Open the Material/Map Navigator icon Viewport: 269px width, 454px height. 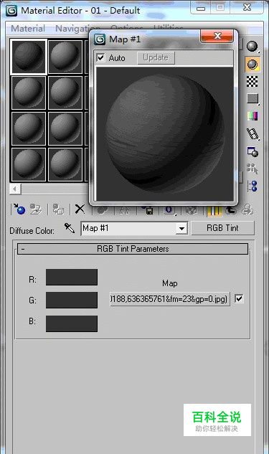[x=253, y=186]
